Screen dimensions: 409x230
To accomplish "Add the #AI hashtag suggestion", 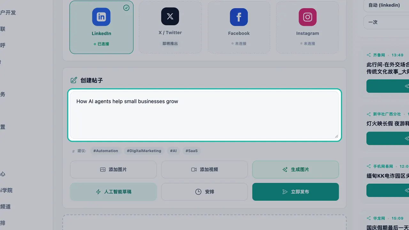I will click(x=173, y=151).
